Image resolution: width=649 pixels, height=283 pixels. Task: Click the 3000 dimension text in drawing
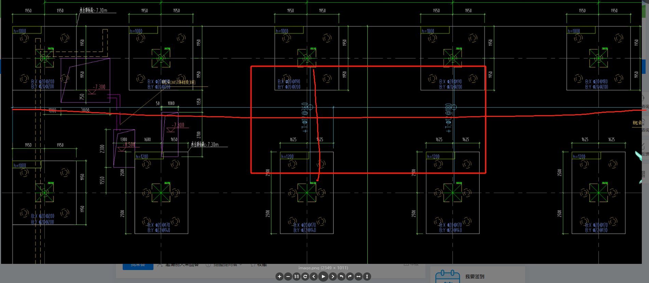pyautogui.click(x=85, y=110)
